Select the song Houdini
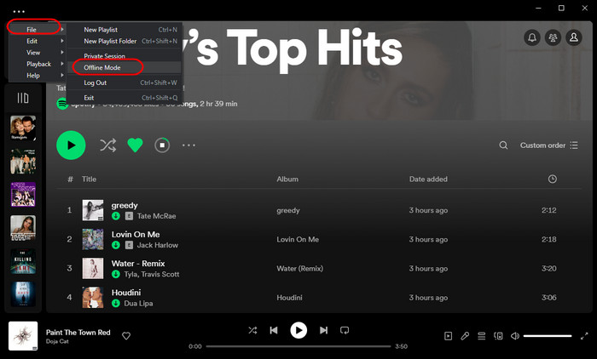Image resolution: width=597 pixels, height=359 pixels. click(126, 293)
